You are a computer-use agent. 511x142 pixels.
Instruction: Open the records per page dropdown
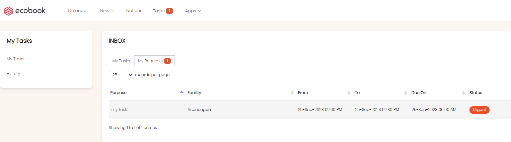tap(121, 75)
